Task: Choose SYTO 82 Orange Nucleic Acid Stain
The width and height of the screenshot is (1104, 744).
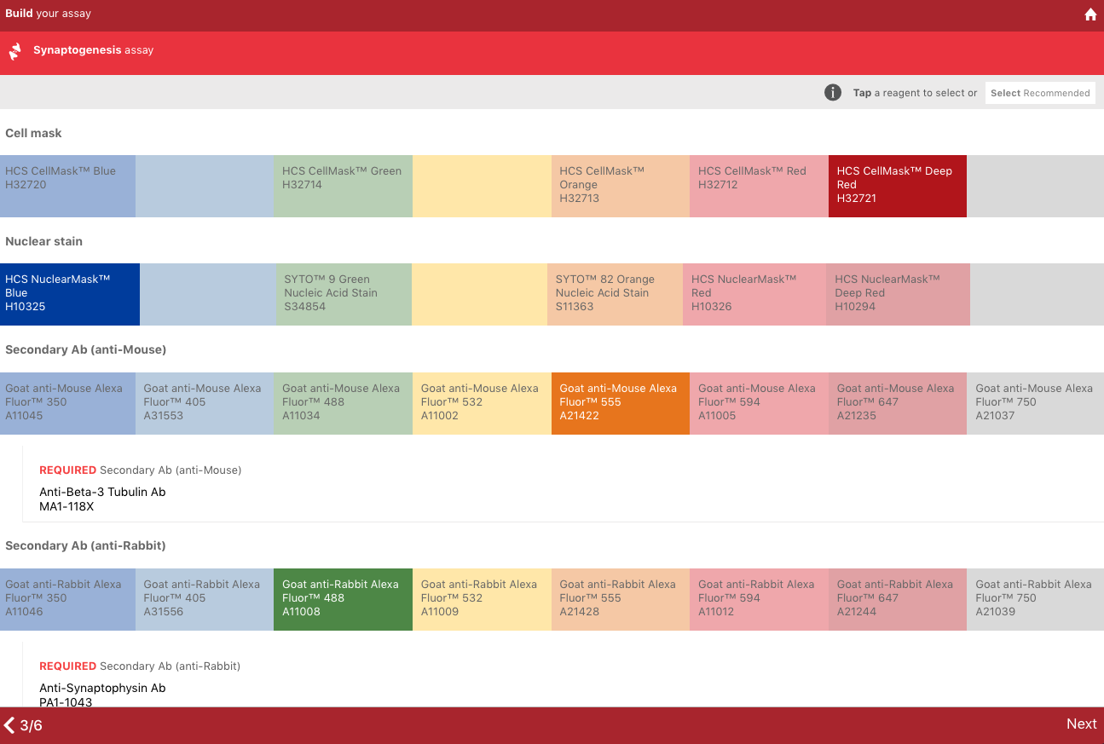Action: pyautogui.click(x=615, y=294)
